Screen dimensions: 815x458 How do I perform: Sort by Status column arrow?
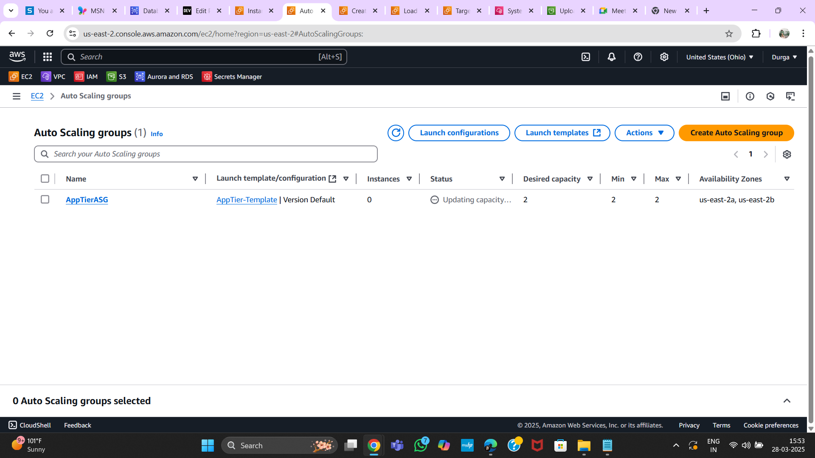(502, 179)
